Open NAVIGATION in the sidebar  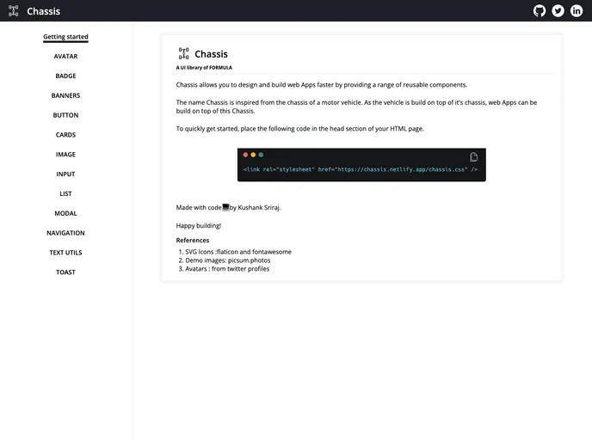coord(65,233)
